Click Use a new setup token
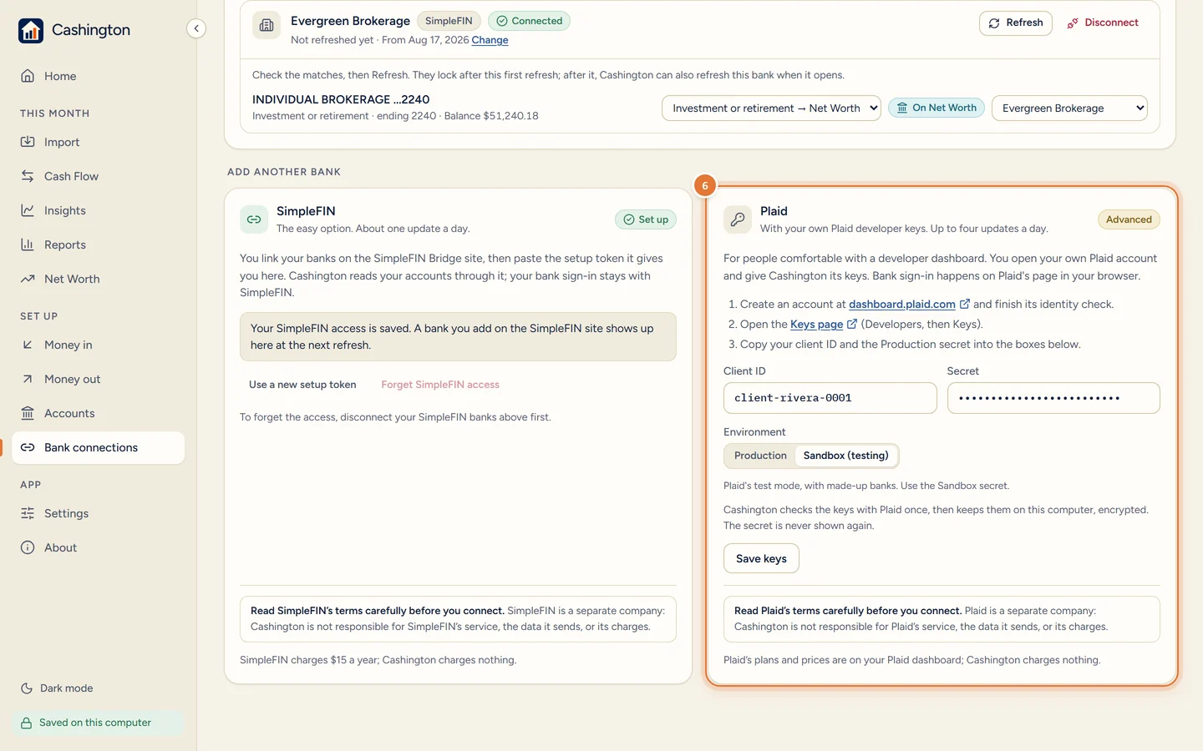This screenshot has height=751, width=1203. (302, 385)
